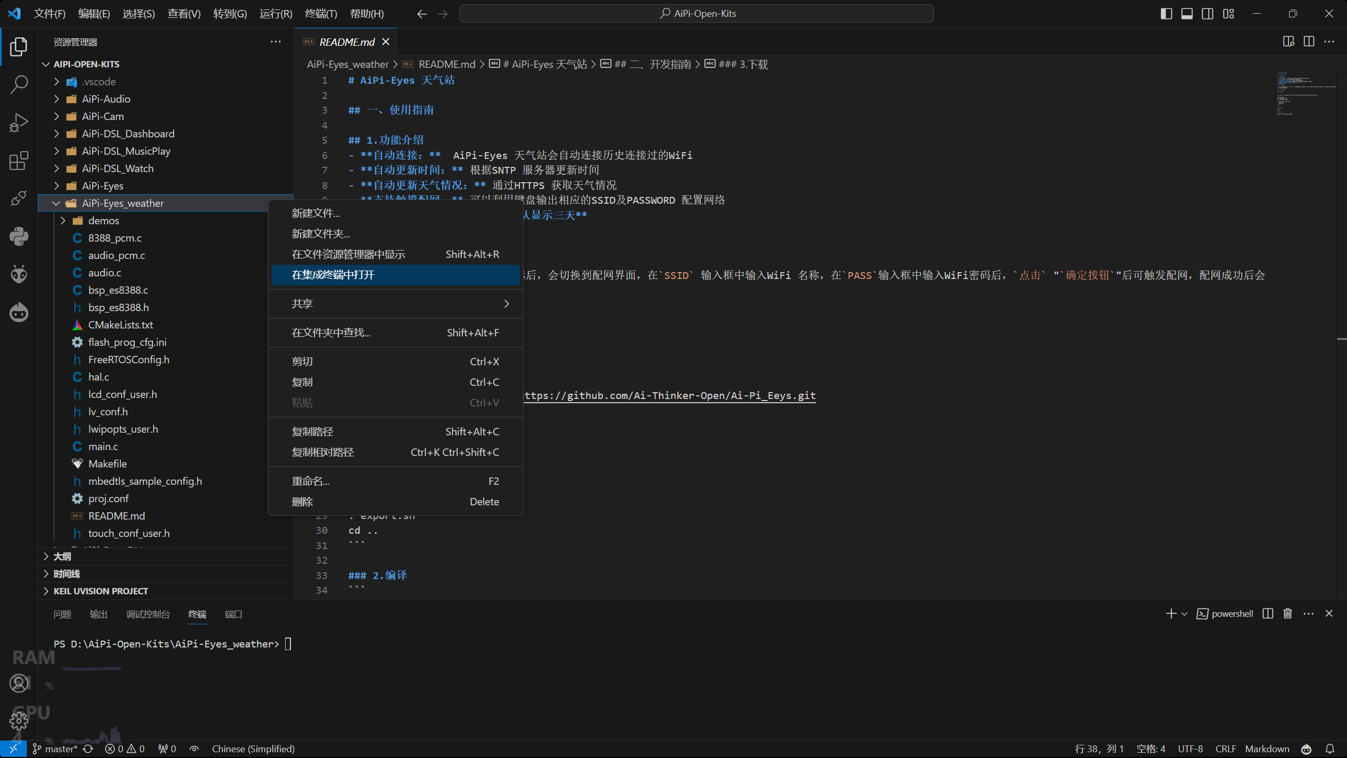Viewport: 1347px width, 758px height.
Task: Select 复制路径 in context menu
Action: click(395, 432)
